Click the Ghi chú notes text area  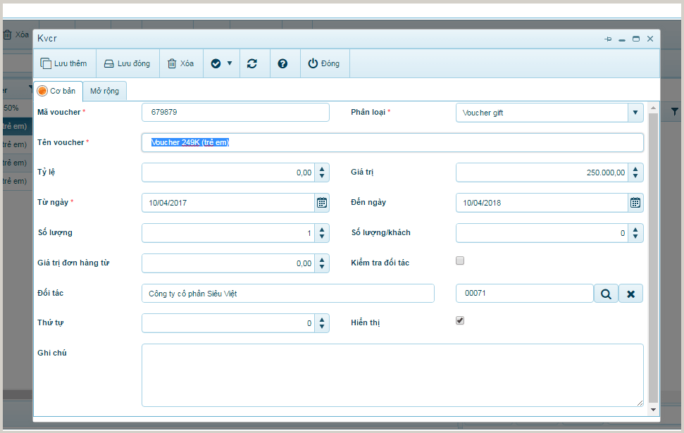[x=392, y=375]
